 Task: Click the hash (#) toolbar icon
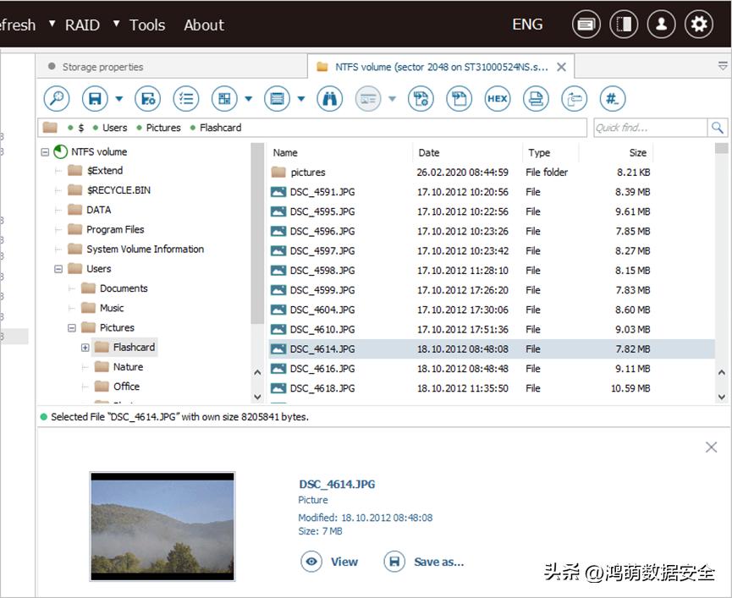click(x=612, y=99)
